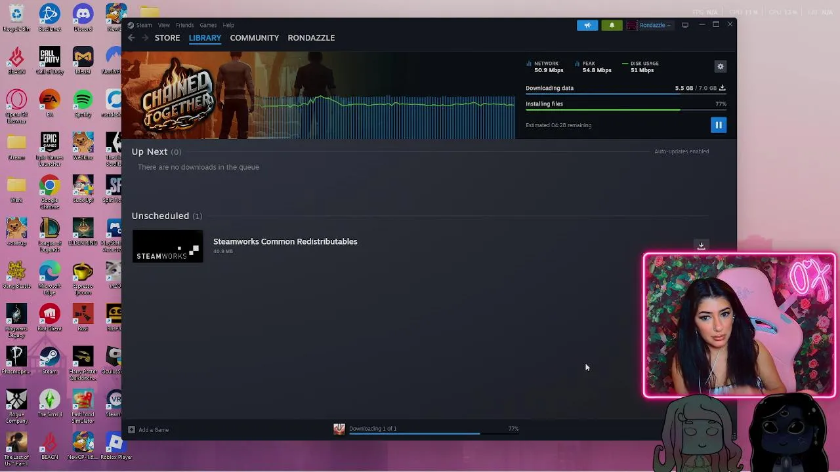The image size is (840, 472).
Task: Click Steamworks Common Redistributables title
Action: (x=285, y=241)
